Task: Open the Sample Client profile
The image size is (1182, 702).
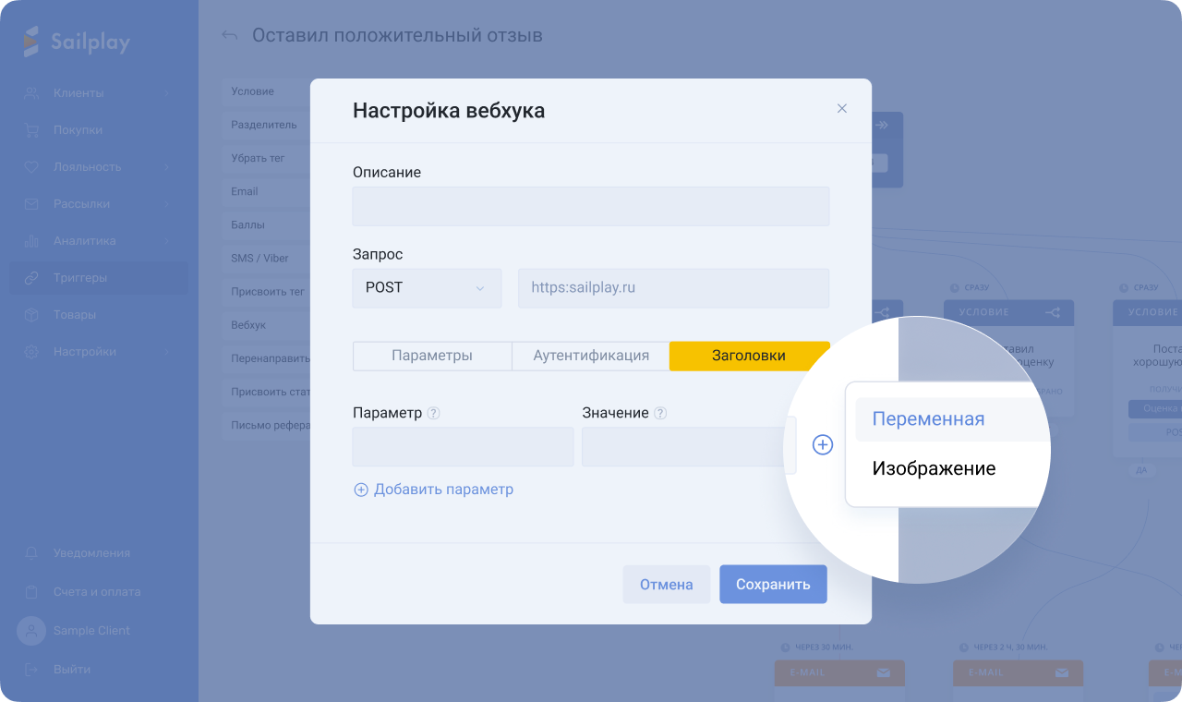Action: 91,631
